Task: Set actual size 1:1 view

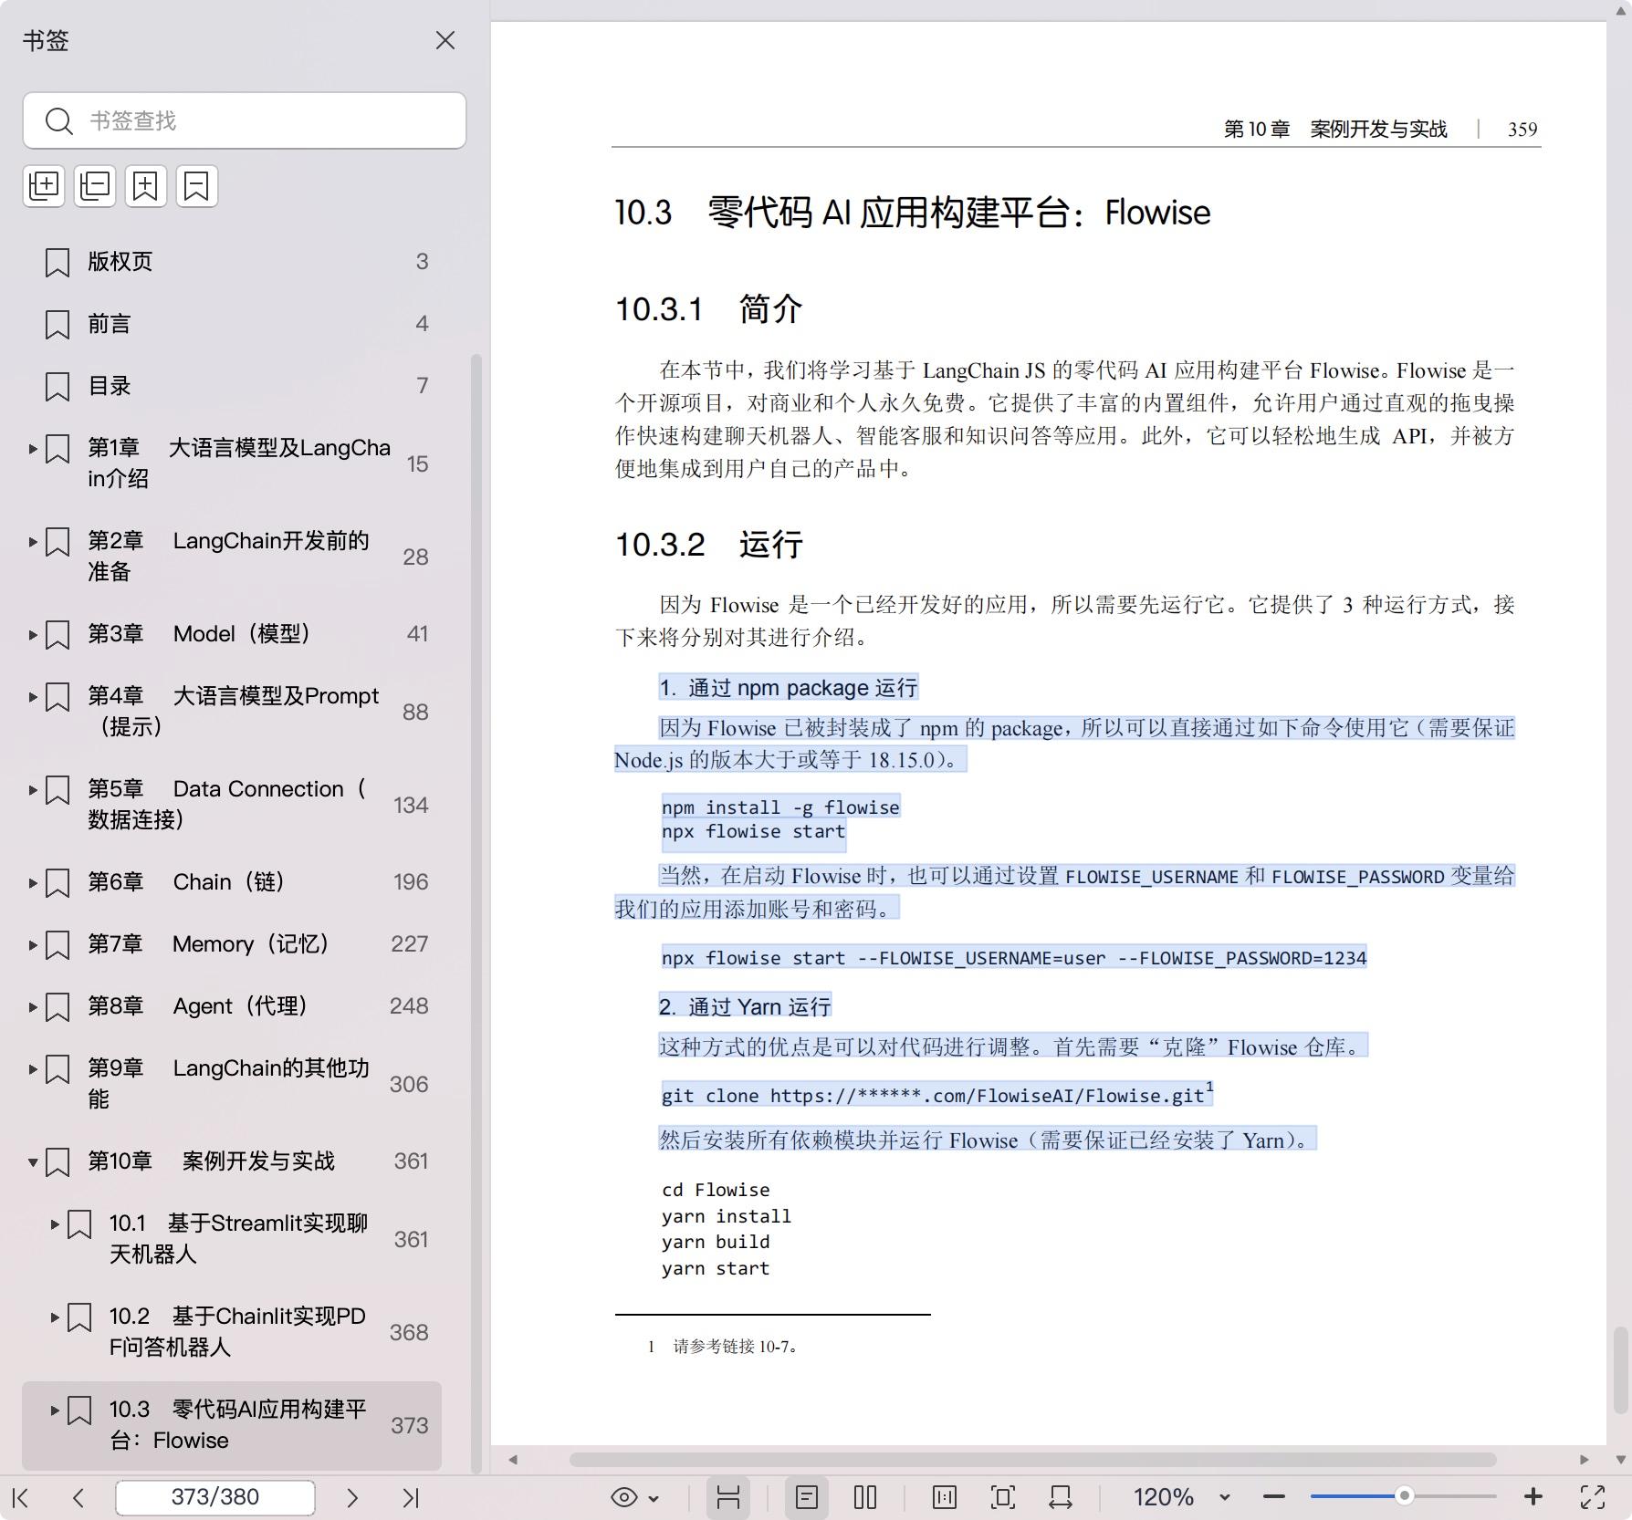Action: (945, 1497)
